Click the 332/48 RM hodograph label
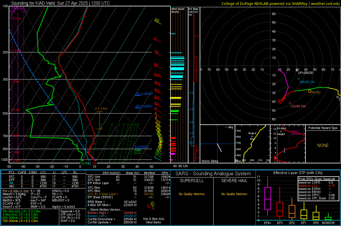This screenshot has width=341, height=226. [x=298, y=106]
